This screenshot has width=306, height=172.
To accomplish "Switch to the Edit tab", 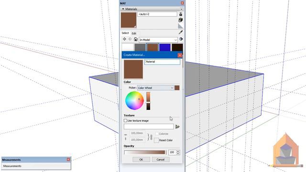I will pos(134,33).
